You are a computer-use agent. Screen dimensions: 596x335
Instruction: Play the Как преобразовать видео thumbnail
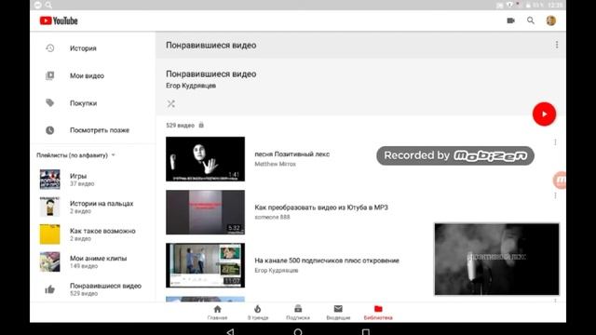pos(205,212)
